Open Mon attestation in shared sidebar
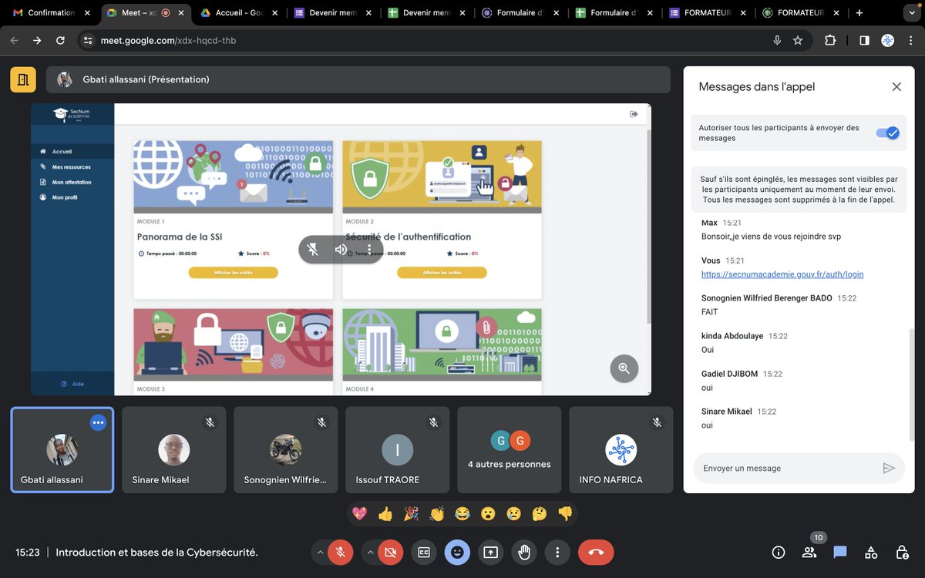Screen dimensions: 925x578 click(72, 182)
